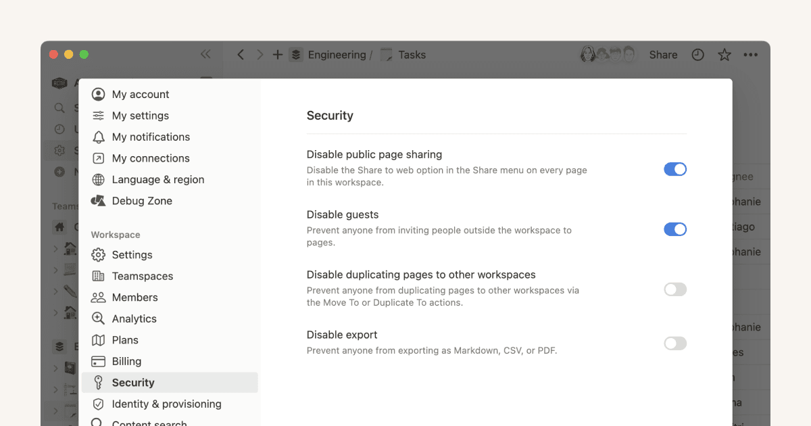The image size is (811, 426).
Task: Collapse the sidebar using the double-chevron icon
Action: (206, 55)
